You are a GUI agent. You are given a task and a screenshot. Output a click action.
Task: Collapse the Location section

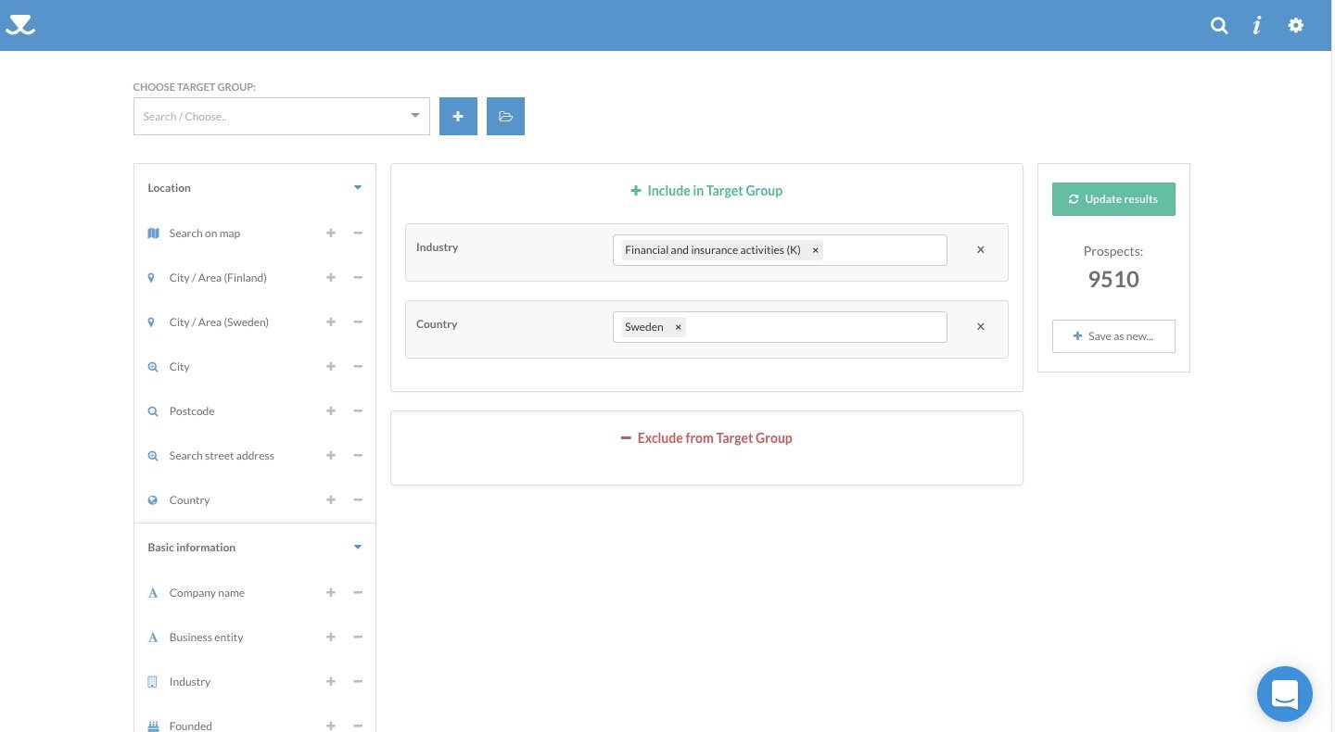pos(358,188)
